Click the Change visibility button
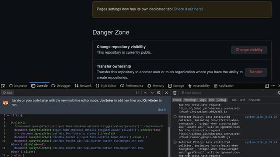This screenshot has height=157, width=280. tap(249, 50)
